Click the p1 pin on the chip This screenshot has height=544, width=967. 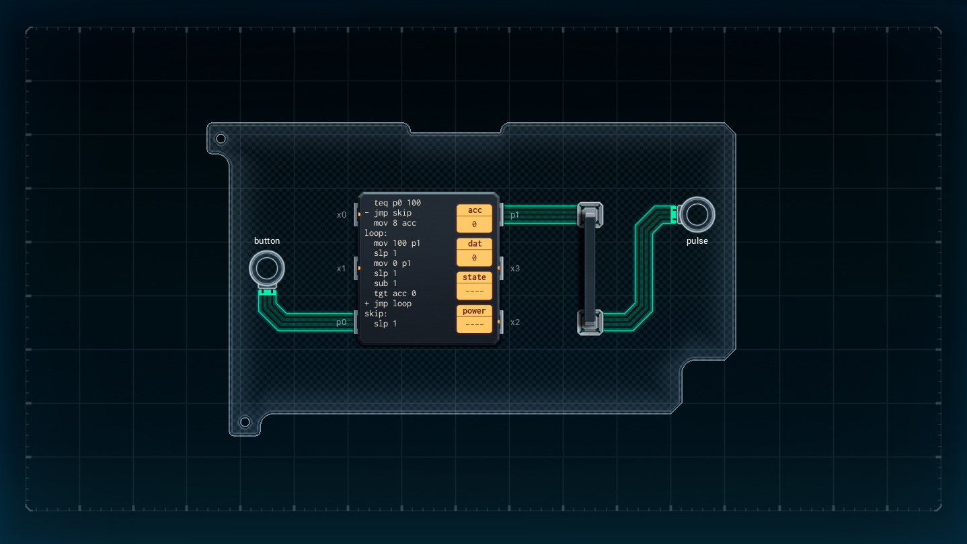[500, 215]
